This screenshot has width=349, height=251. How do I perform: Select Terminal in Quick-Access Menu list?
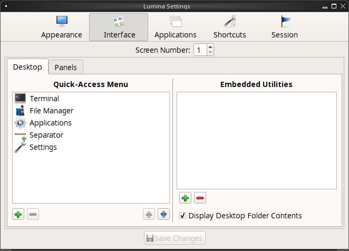(91, 99)
